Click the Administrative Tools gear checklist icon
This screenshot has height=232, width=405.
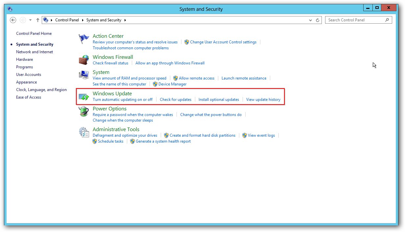pyautogui.click(x=84, y=132)
